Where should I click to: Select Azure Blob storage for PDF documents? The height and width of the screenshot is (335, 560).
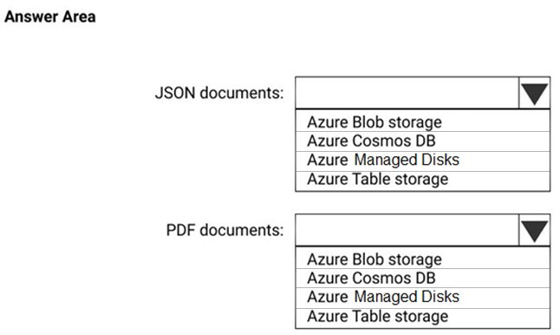(x=422, y=259)
